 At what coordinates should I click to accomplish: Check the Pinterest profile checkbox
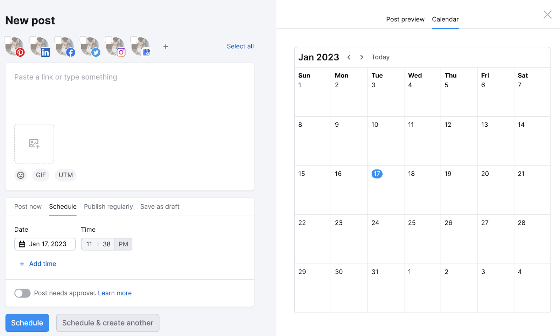[x=8, y=40]
